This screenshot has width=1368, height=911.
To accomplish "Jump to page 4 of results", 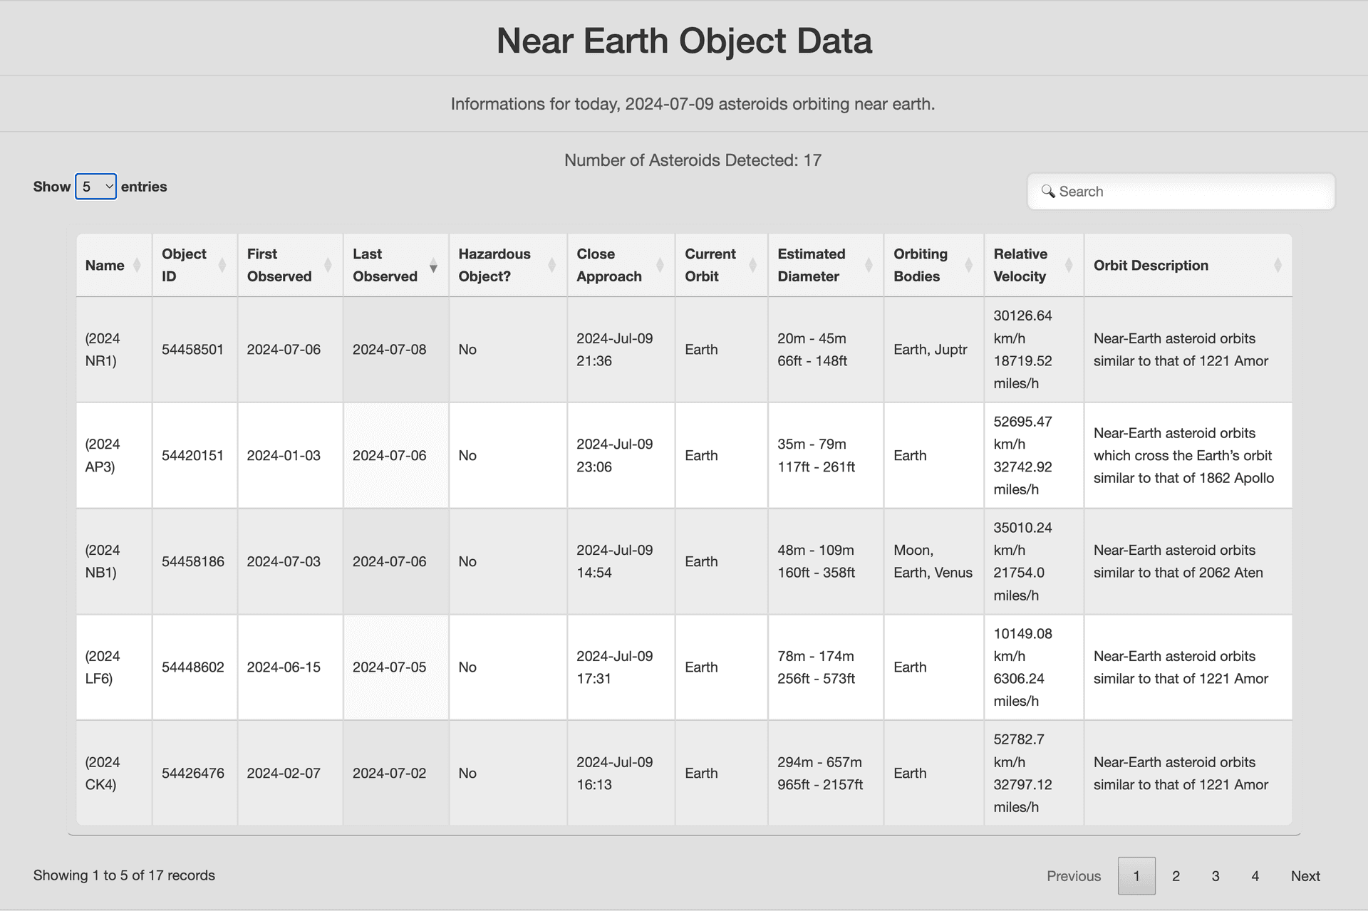I will (x=1255, y=876).
